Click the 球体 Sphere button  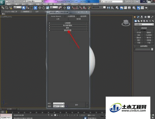pyautogui.click(x=139, y=35)
